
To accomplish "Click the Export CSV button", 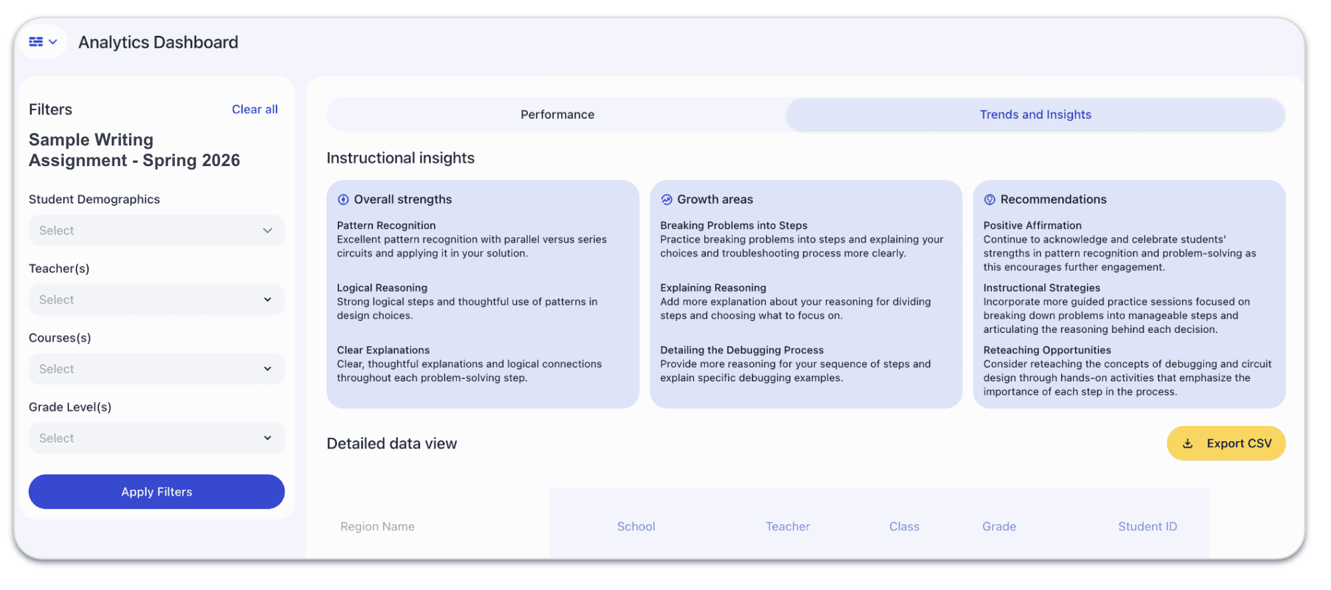I will click(1226, 443).
